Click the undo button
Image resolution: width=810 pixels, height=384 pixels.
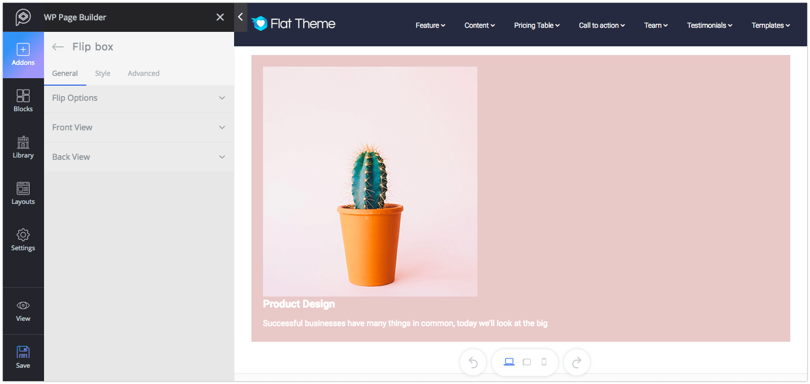pyautogui.click(x=473, y=363)
